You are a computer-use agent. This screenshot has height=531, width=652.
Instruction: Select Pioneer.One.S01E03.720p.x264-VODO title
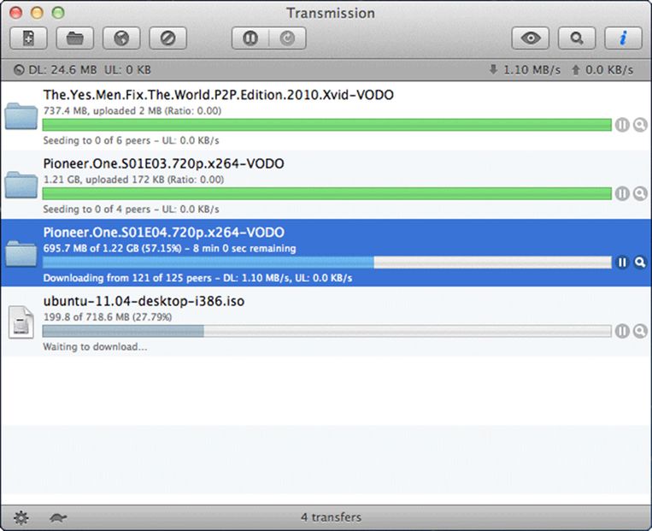pos(163,163)
